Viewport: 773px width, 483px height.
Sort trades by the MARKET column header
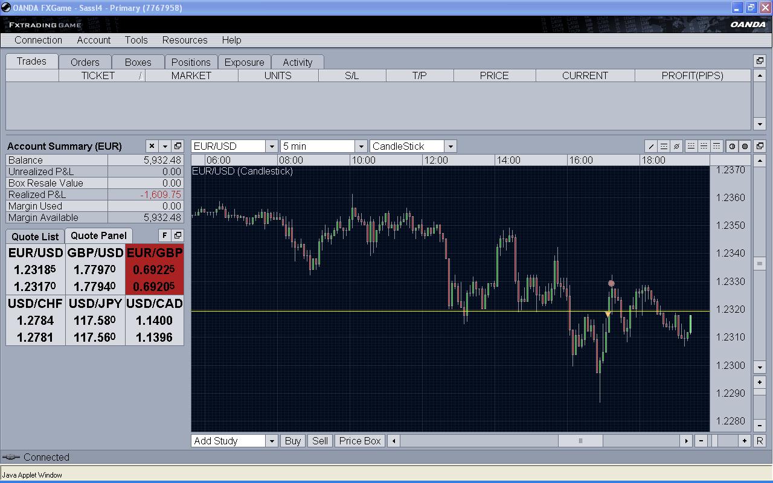[x=191, y=75]
